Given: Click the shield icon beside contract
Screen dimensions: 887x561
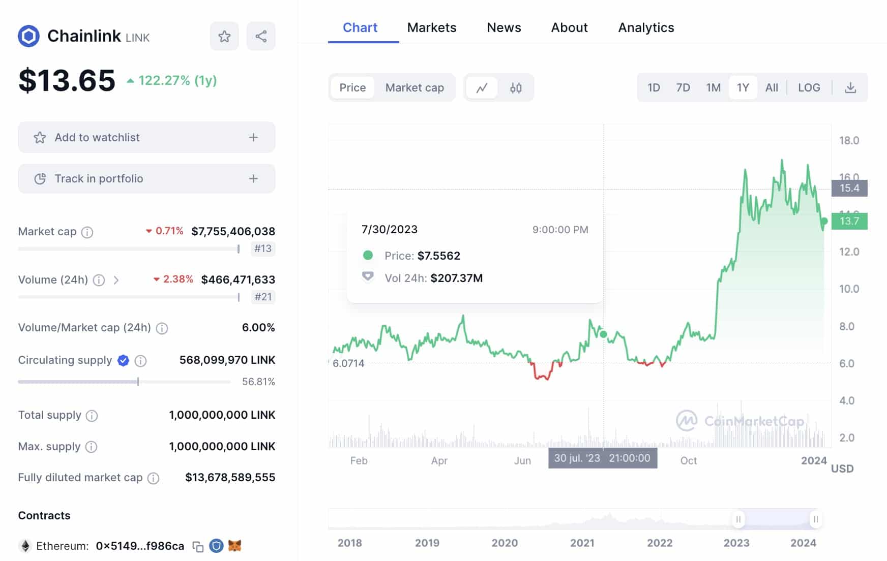Looking at the screenshot, I should pyautogui.click(x=216, y=546).
